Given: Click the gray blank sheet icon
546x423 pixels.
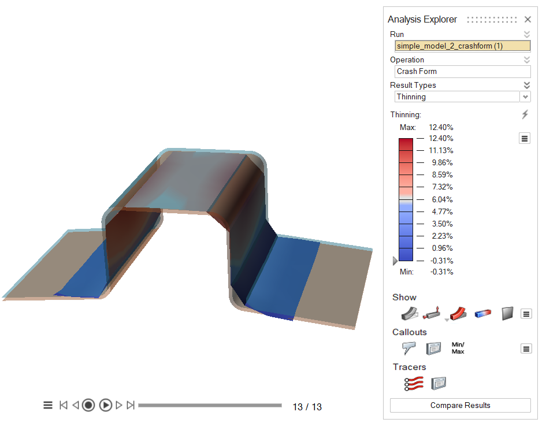Looking at the screenshot, I should click(x=507, y=314).
